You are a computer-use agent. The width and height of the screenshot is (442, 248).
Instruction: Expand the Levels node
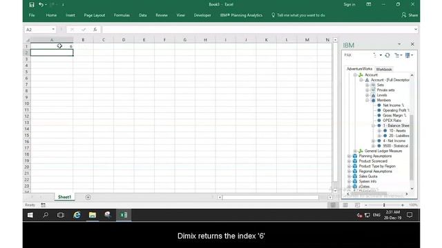click(367, 95)
